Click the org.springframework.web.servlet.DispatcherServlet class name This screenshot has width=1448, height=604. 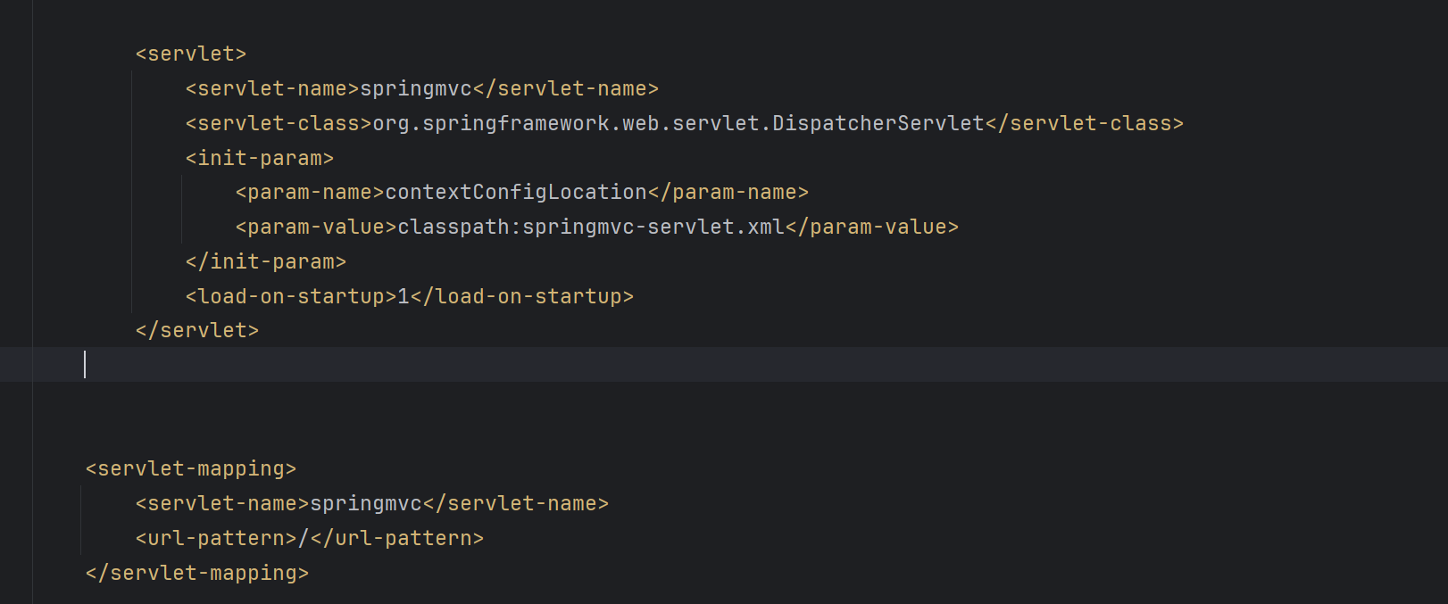click(x=678, y=124)
